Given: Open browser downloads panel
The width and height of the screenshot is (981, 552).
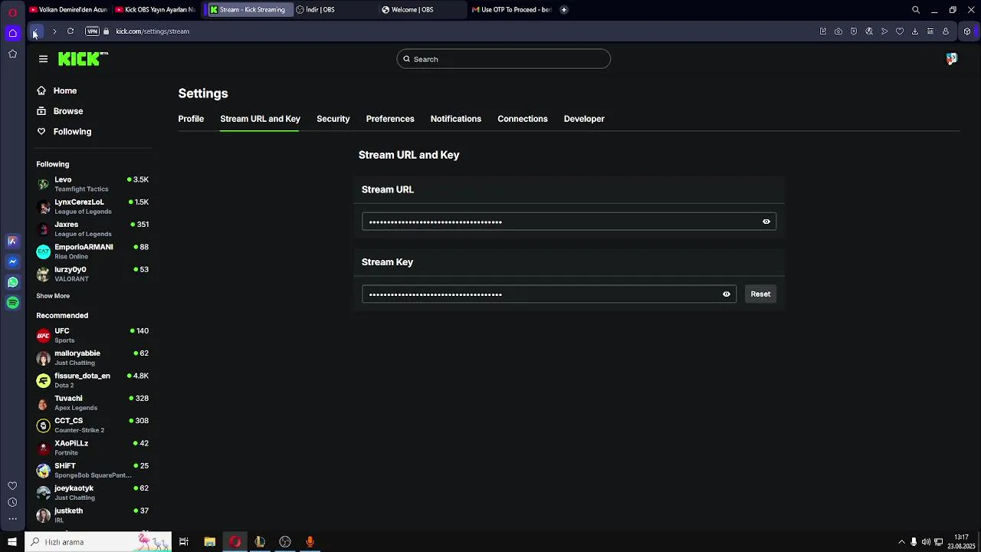Looking at the screenshot, I should coord(915,31).
